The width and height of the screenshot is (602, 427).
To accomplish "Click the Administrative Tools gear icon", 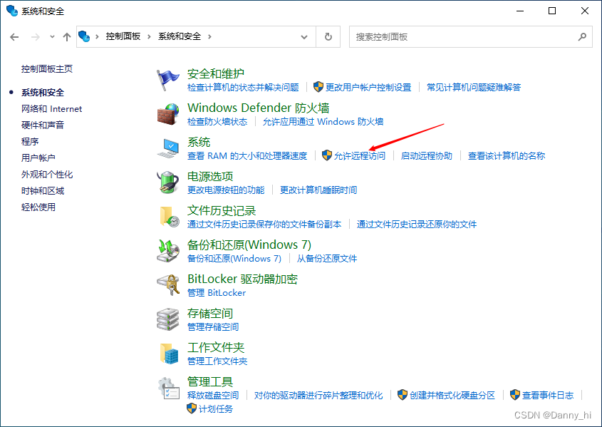I will [168, 388].
